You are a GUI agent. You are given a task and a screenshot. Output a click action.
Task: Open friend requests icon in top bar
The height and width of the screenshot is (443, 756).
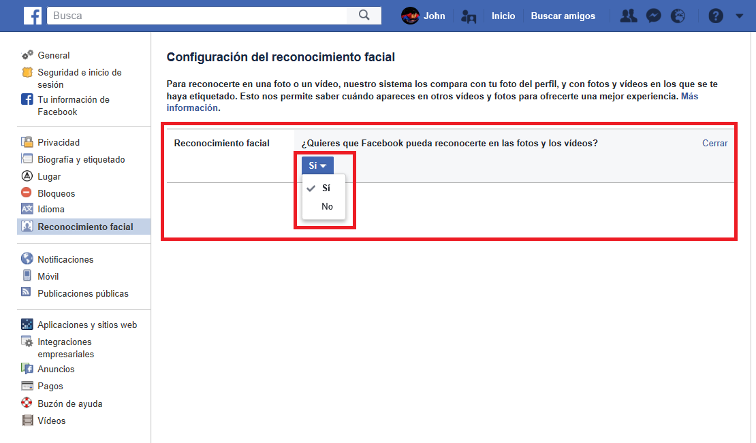pos(628,16)
